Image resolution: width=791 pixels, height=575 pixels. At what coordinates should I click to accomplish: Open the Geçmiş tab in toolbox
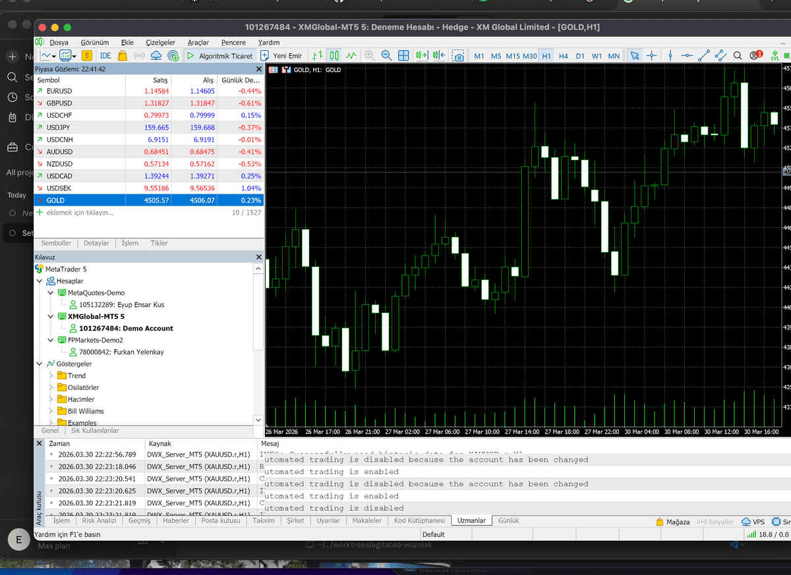click(140, 521)
